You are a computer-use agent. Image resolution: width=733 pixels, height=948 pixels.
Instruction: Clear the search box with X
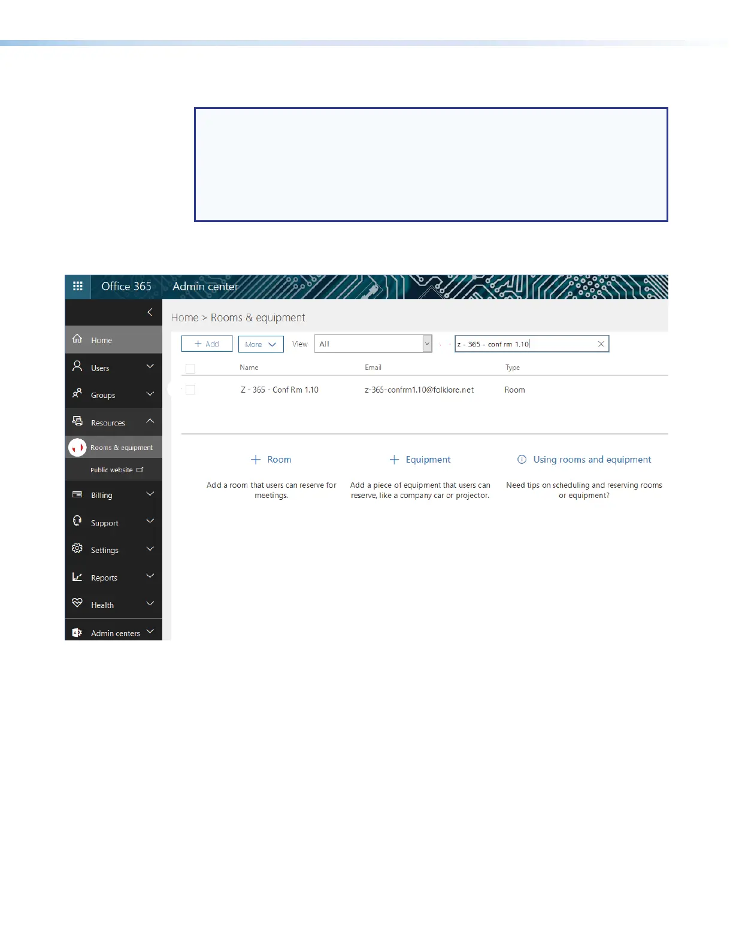[x=601, y=344]
